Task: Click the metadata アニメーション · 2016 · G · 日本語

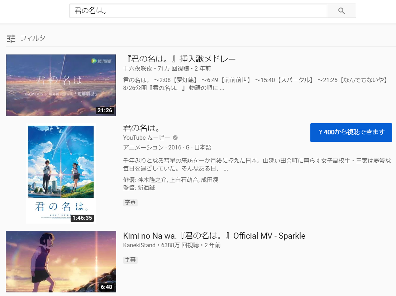Action: click(167, 148)
